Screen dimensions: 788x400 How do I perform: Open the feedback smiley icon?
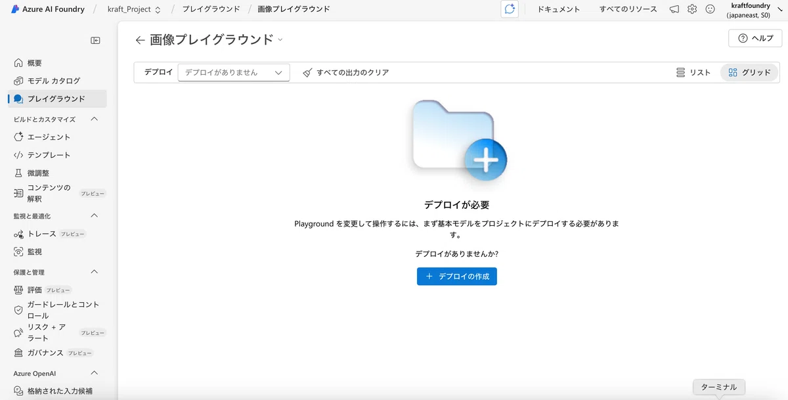click(x=710, y=9)
